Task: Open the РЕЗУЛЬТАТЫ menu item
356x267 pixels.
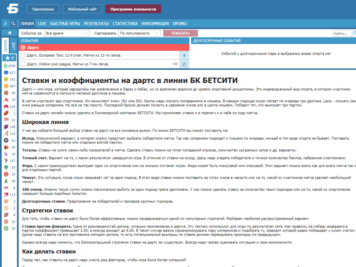Action: click(96, 24)
